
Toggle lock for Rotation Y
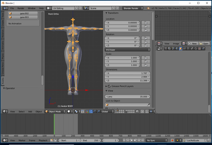click(146, 42)
